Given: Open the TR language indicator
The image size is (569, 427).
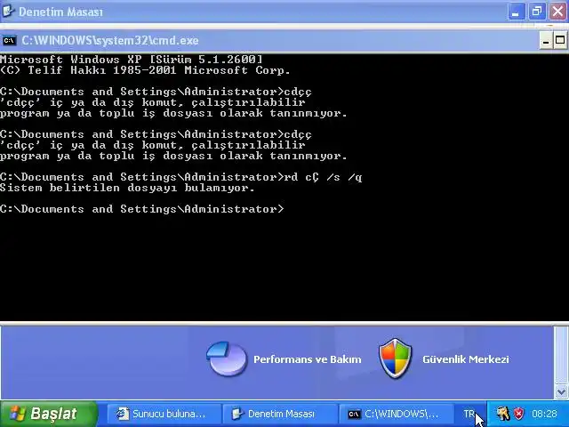Looking at the screenshot, I should pyautogui.click(x=469, y=414).
